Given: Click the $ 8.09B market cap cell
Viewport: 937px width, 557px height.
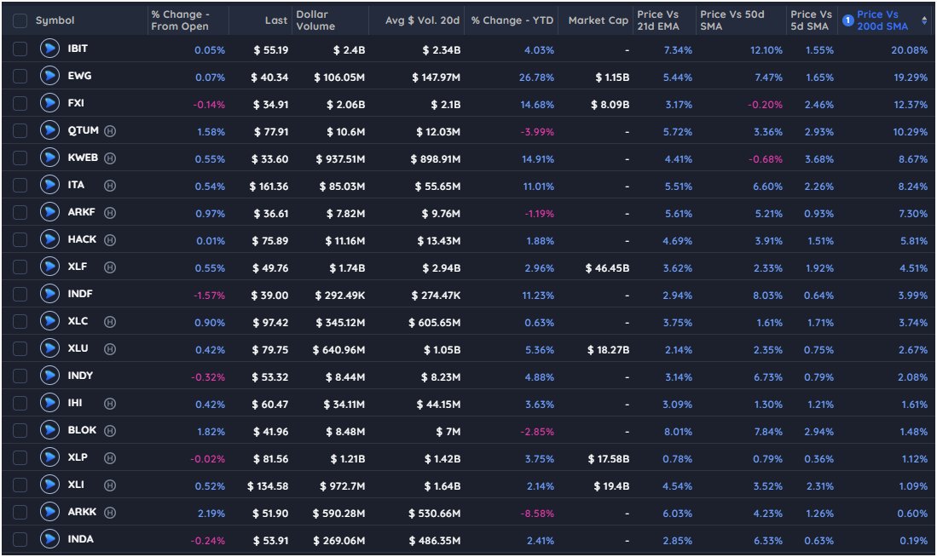Looking at the screenshot, I should pos(610,105).
